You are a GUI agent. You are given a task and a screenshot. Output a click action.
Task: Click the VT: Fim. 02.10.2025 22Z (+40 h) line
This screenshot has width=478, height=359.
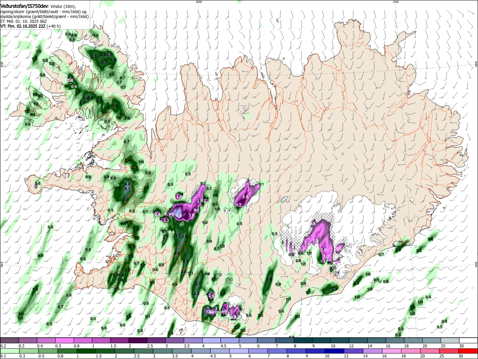[31, 26]
